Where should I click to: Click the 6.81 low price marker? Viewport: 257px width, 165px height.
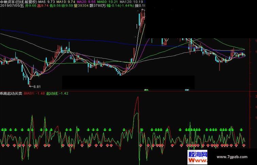[x=37, y=87]
